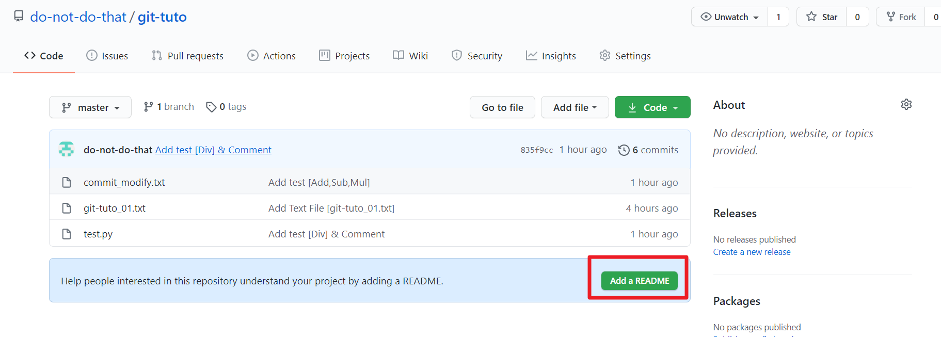The width and height of the screenshot is (941, 337).
Task: Open the do-not-do-that owner link
Action: tap(78, 17)
